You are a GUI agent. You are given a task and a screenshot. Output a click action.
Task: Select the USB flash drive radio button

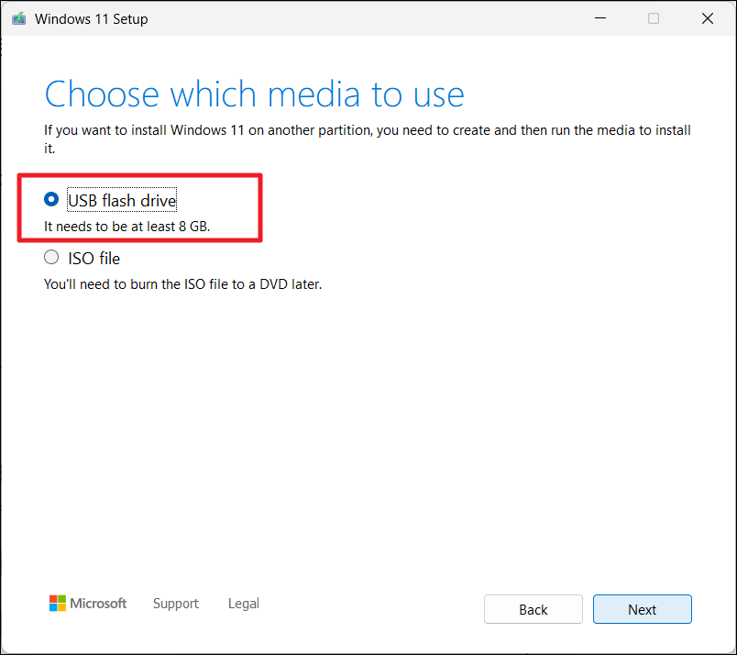[x=51, y=200]
